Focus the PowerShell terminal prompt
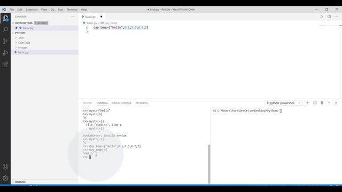This screenshot has width=342, height=192. (281, 110)
